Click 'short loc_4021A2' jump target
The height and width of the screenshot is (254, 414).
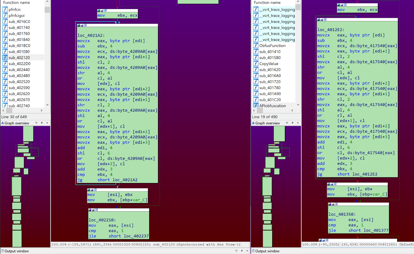coord(117,180)
